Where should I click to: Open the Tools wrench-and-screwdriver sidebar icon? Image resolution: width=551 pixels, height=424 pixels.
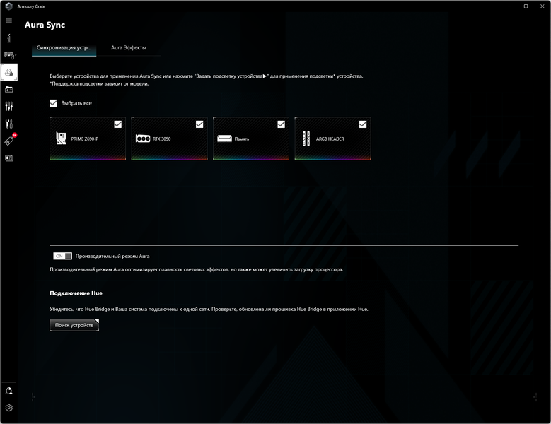tap(9, 124)
